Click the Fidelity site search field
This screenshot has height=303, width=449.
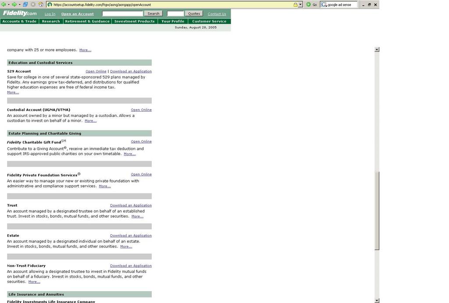[x=123, y=14]
